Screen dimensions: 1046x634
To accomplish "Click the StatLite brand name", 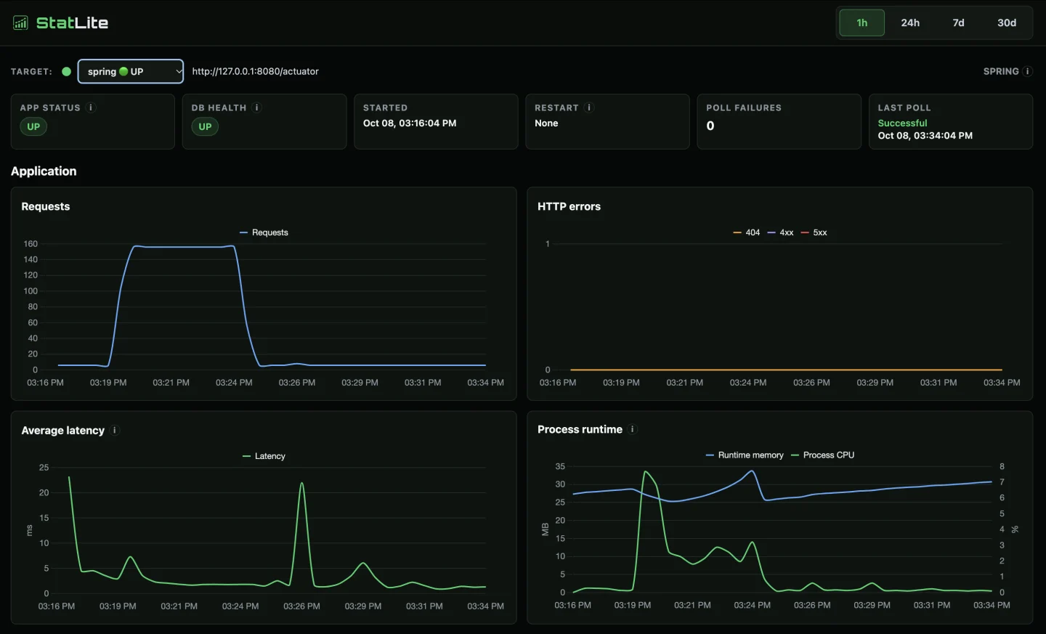I will point(72,23).
